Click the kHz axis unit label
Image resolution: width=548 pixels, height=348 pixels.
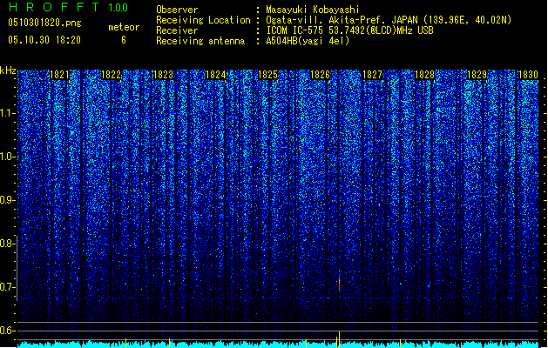8,70
